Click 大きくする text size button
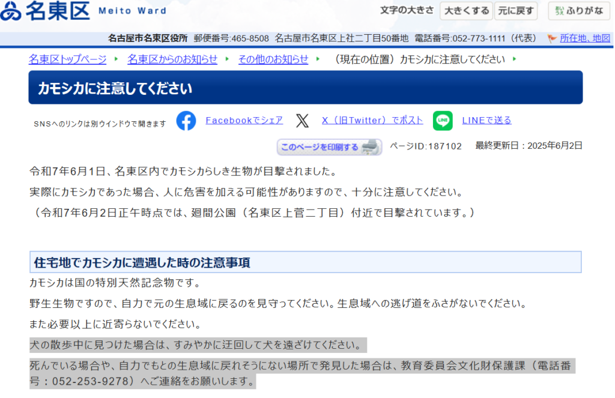The image size is (615, 398). coord(466,11)
